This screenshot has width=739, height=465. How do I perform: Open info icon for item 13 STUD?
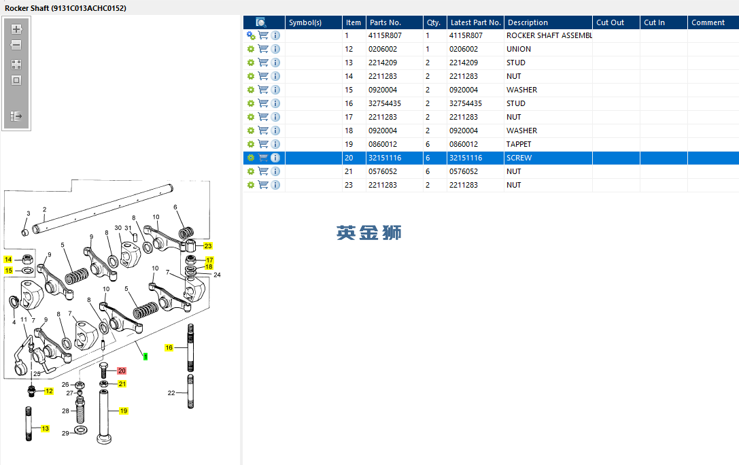point(276,63)
